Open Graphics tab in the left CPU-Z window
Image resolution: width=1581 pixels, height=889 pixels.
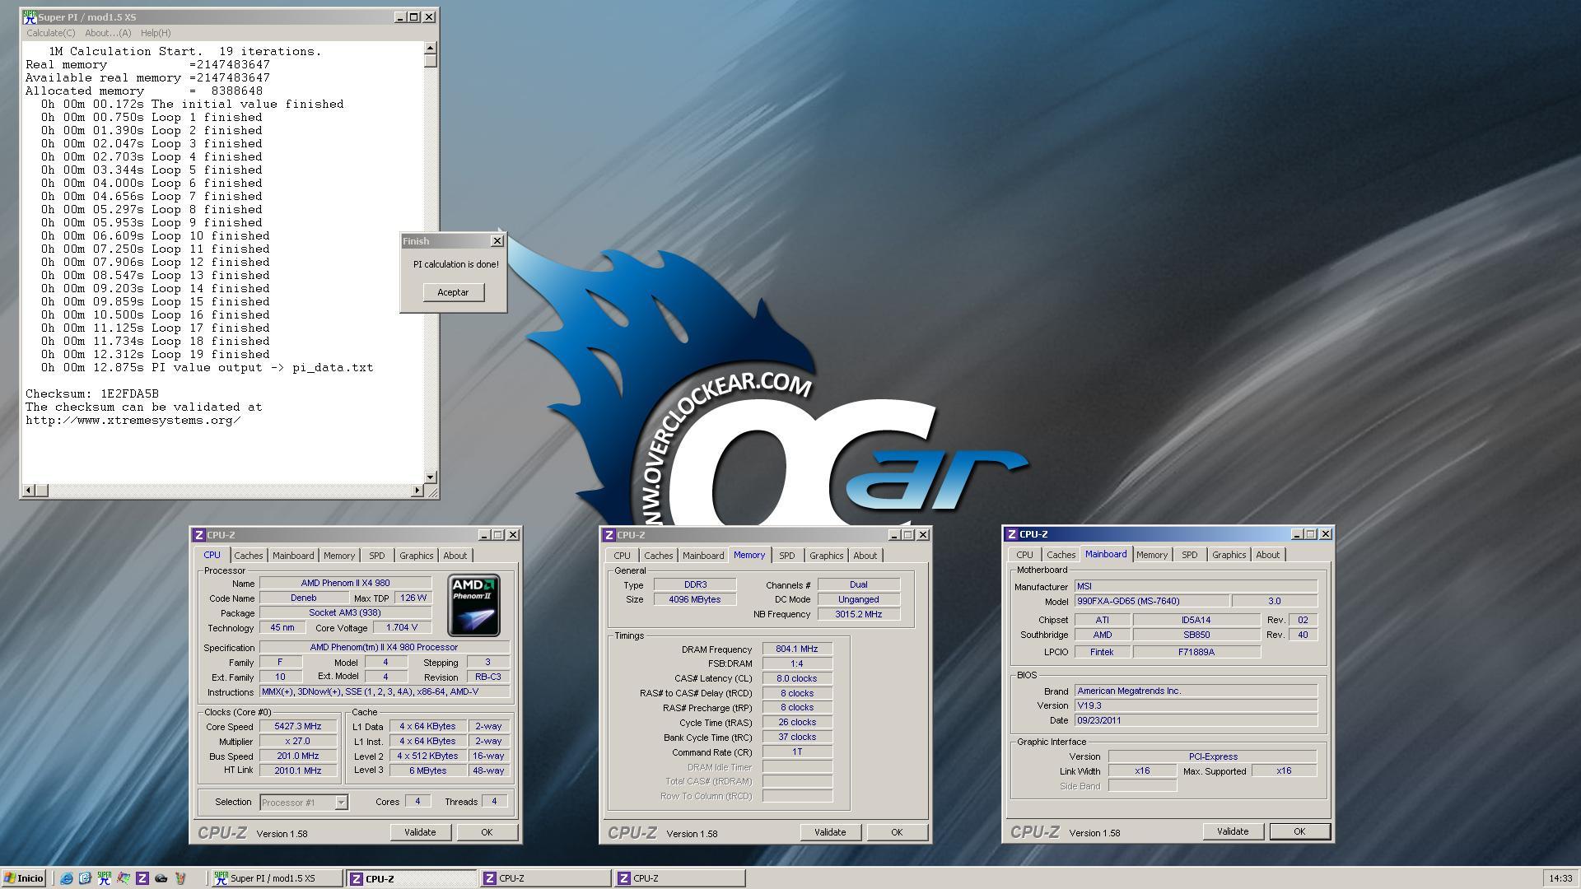point(416,556)
